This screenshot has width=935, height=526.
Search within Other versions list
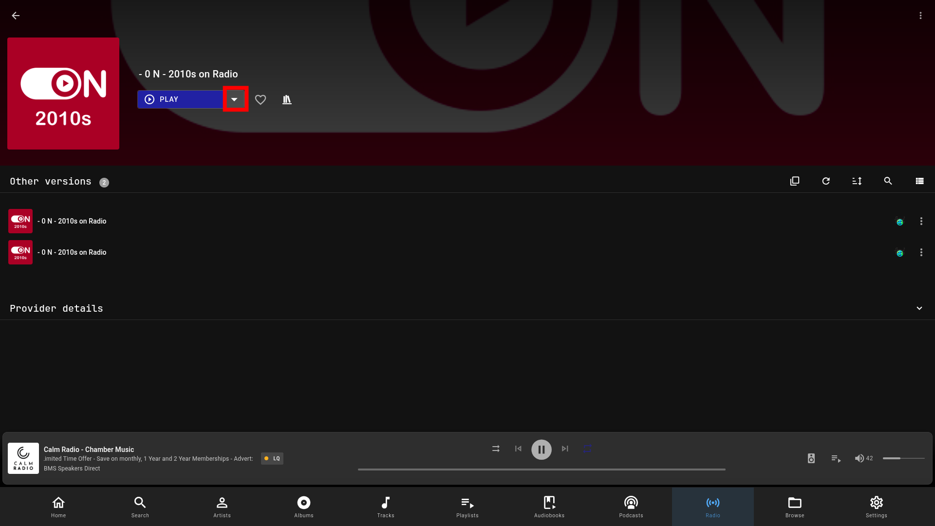(x=888, y=181)
